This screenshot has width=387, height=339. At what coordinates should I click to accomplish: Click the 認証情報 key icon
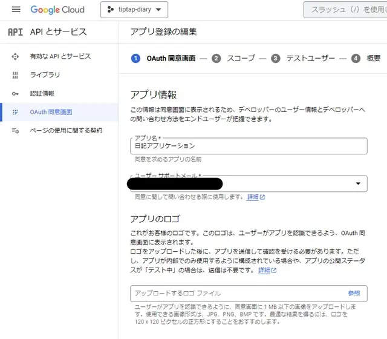click(x=16, y=93)
